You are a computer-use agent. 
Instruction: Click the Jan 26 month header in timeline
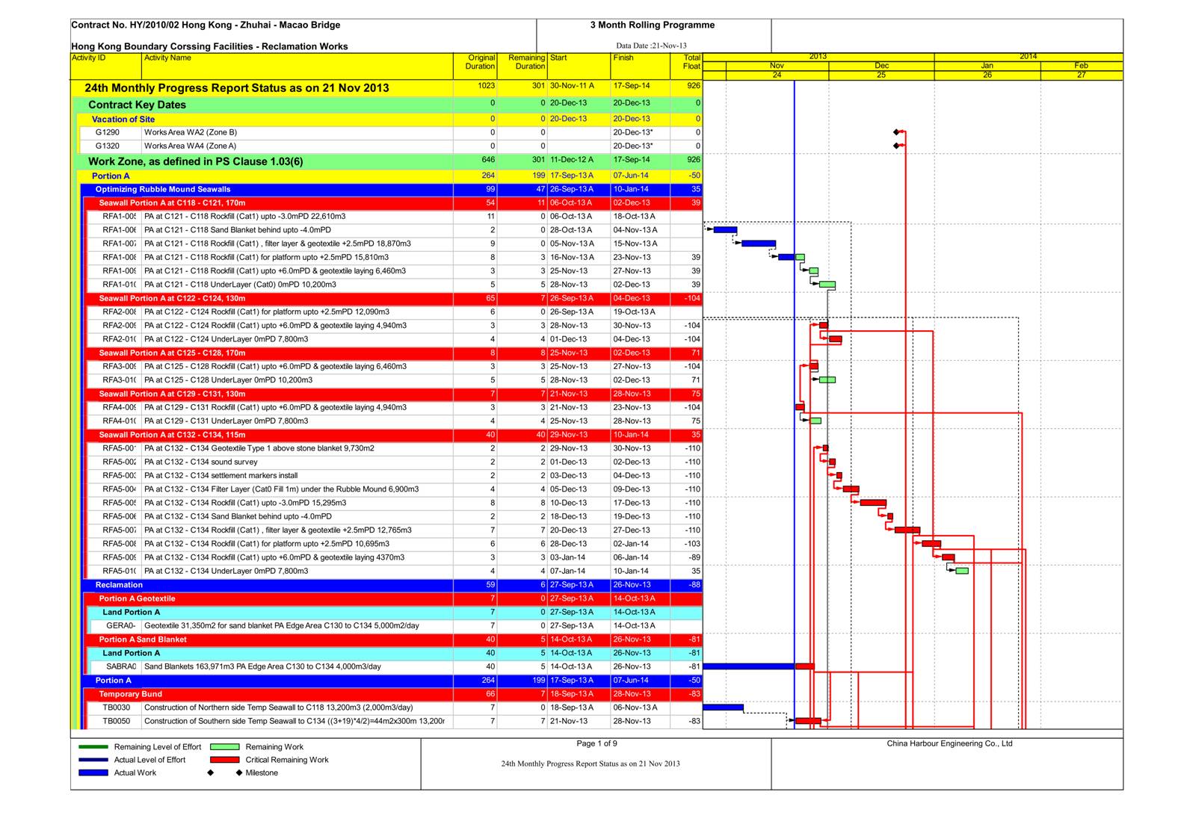click(x=987, y=70)
